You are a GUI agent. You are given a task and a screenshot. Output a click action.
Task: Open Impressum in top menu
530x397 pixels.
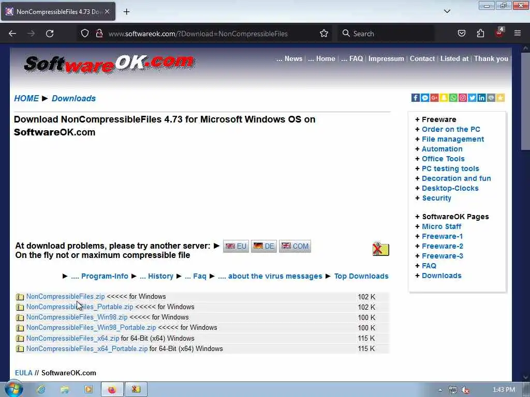point(386,59)
